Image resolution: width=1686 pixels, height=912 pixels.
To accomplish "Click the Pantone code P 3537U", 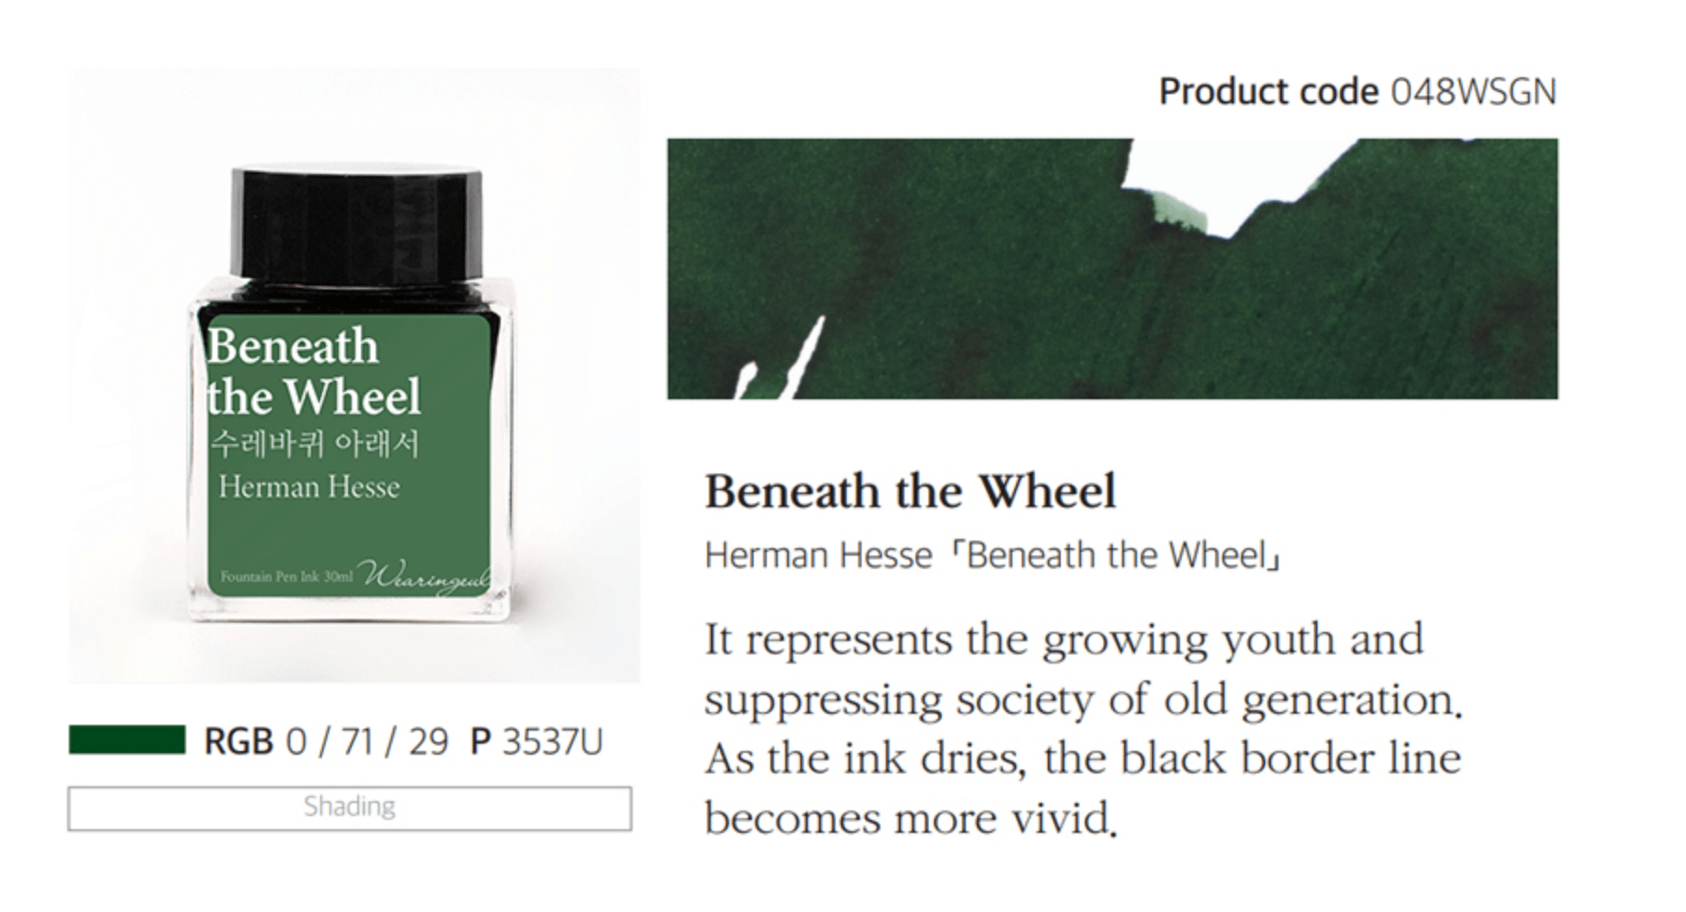I will (537, 742).
